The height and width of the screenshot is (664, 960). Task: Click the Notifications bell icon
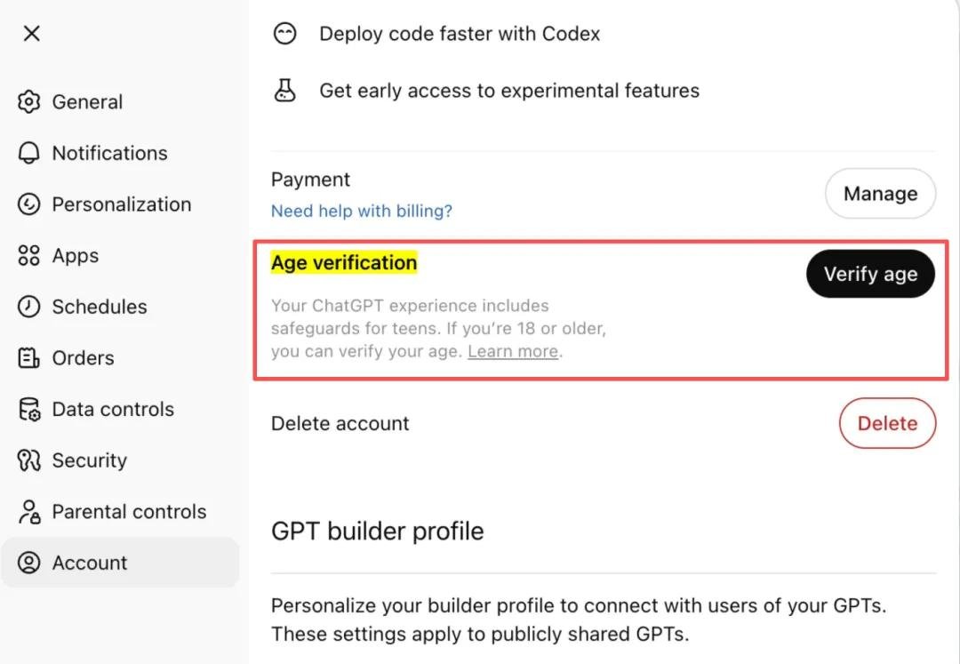pyautogui.click(x=29, y=153)
